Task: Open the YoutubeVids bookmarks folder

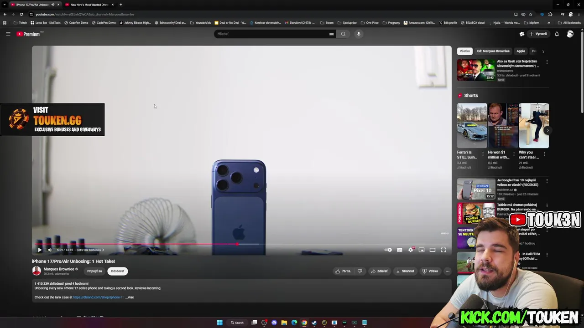Action: (x=200, y=23)
